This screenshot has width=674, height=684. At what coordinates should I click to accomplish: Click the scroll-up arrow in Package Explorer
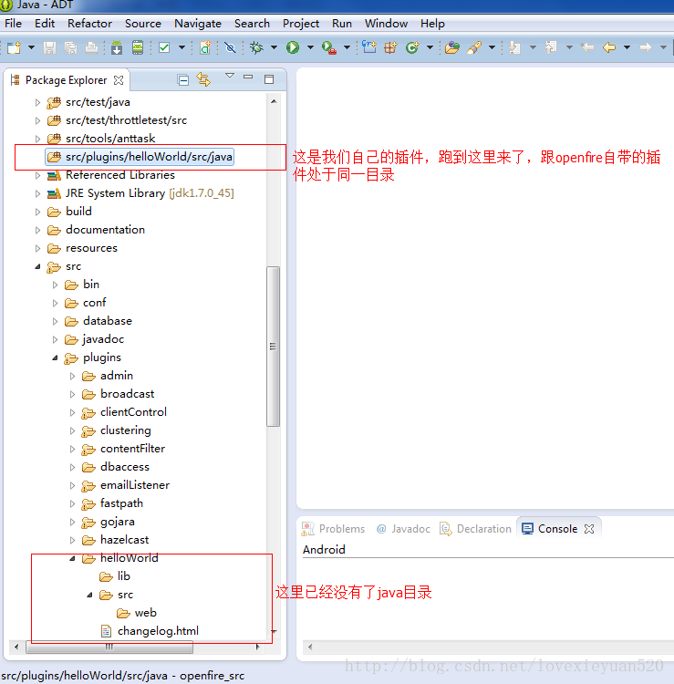[x=274, y=101]
